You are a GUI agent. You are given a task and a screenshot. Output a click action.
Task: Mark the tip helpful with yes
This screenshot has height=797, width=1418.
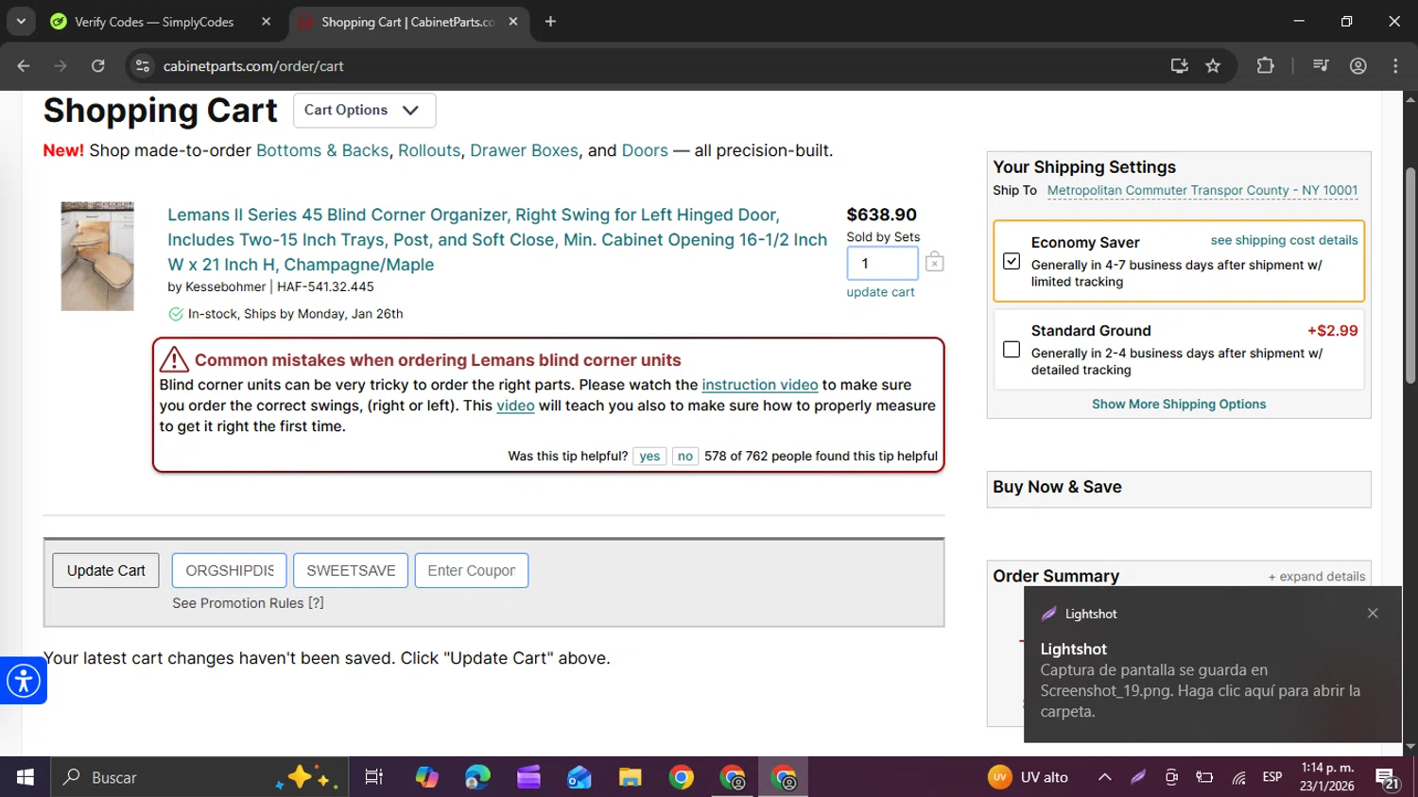coord(649,456)
